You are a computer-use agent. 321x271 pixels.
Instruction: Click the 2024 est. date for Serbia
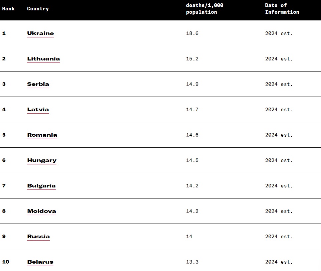tap(279, 84)
